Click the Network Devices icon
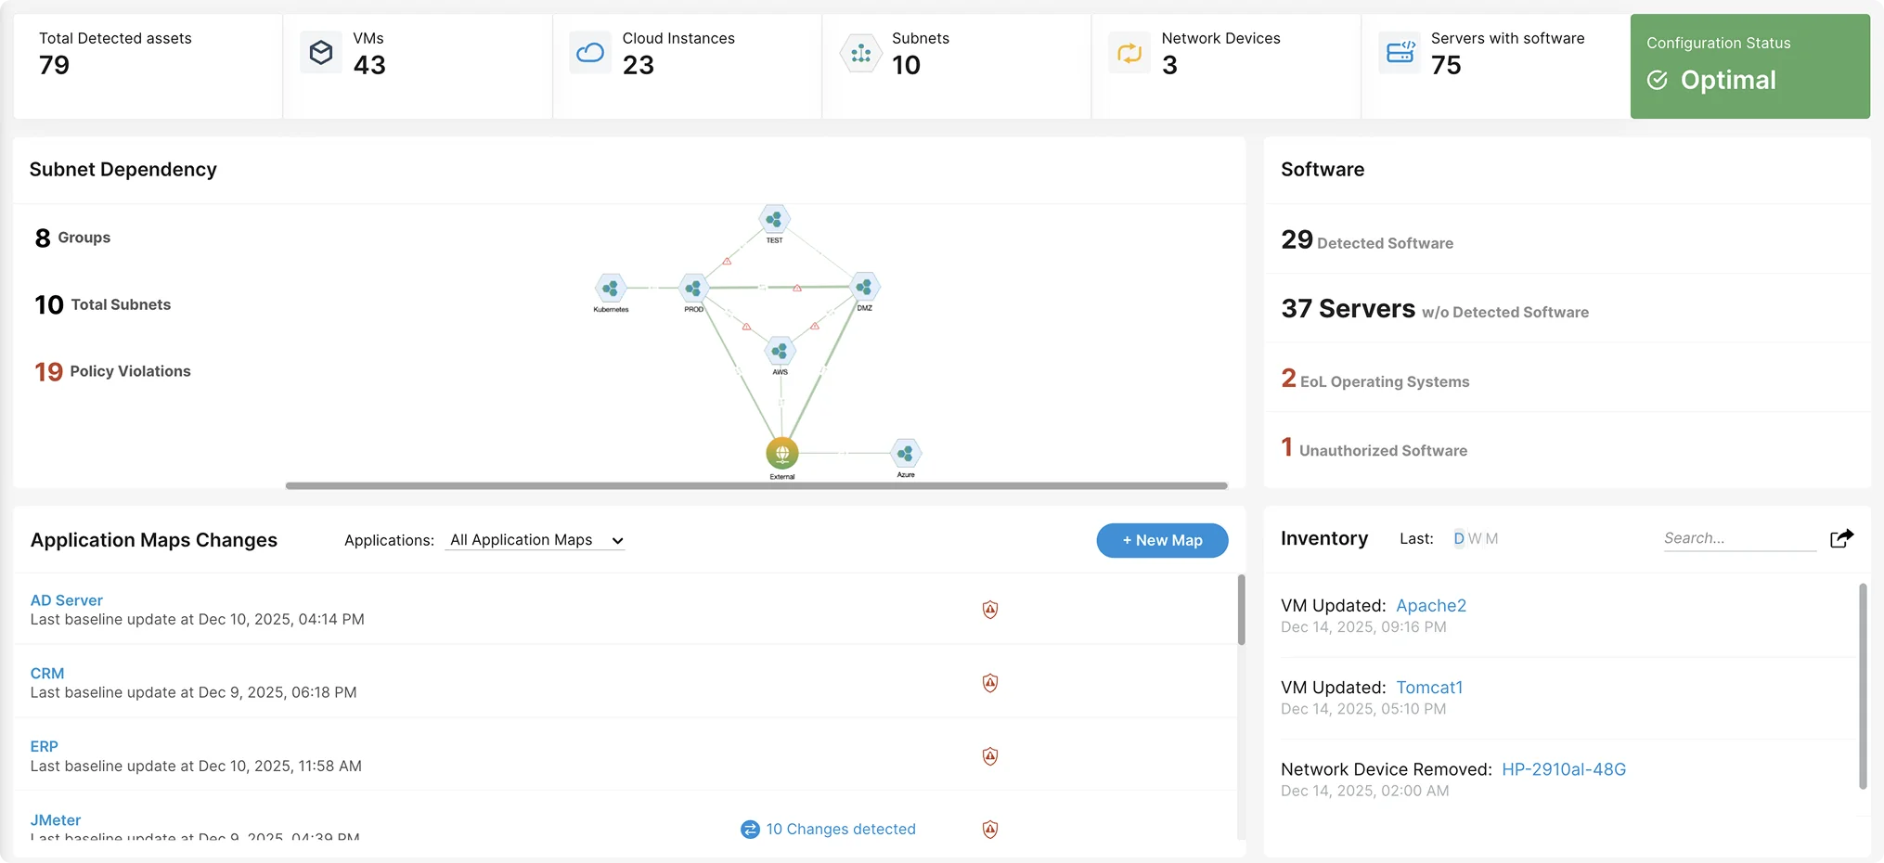Viewport: 1884px width, 863px height. tap(1129, 53)
